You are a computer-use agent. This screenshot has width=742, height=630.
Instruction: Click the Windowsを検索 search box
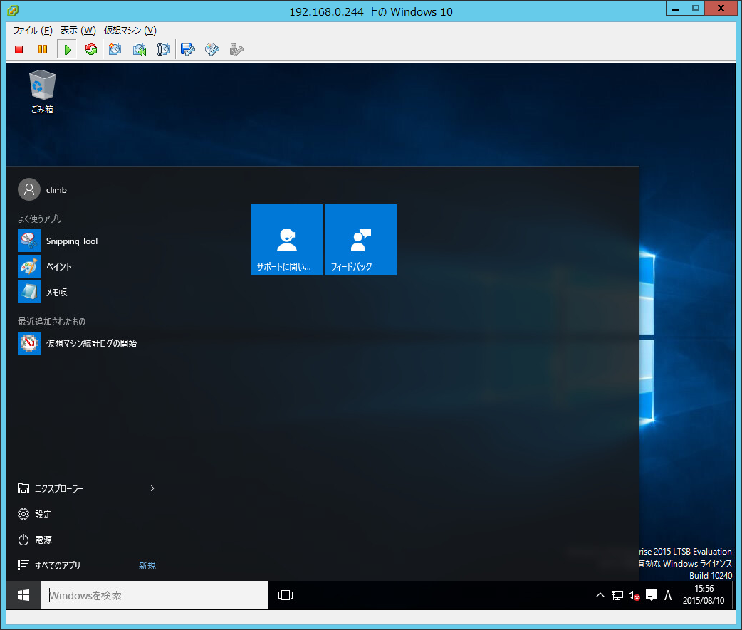[155, 595]
